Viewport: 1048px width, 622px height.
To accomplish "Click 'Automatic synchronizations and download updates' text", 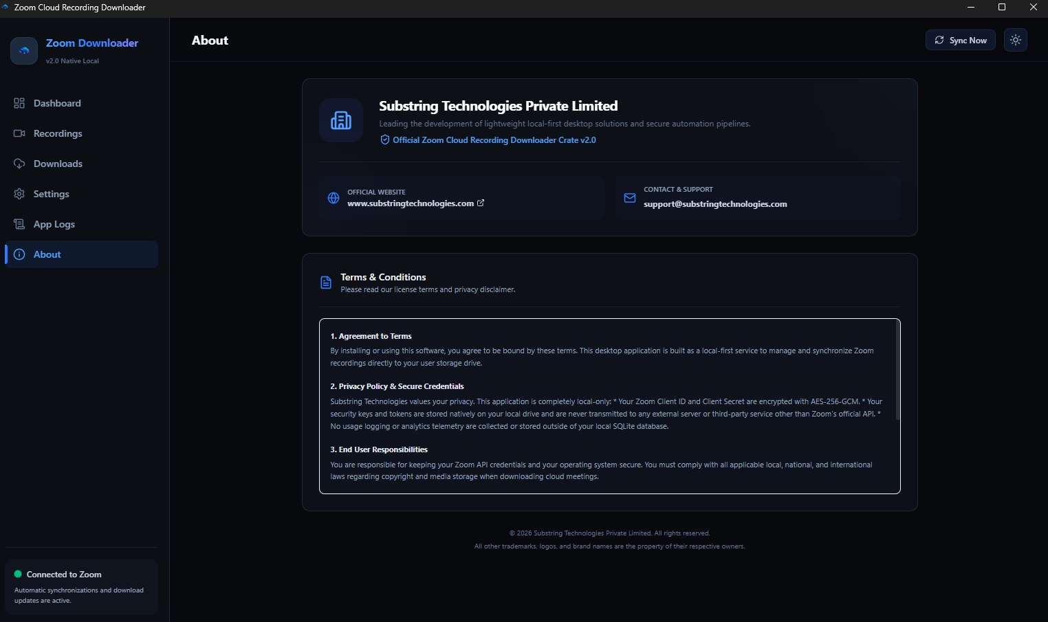I will 79,595.
